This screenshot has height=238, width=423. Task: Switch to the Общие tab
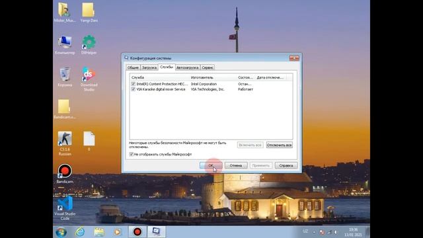[x=133, y=67]
